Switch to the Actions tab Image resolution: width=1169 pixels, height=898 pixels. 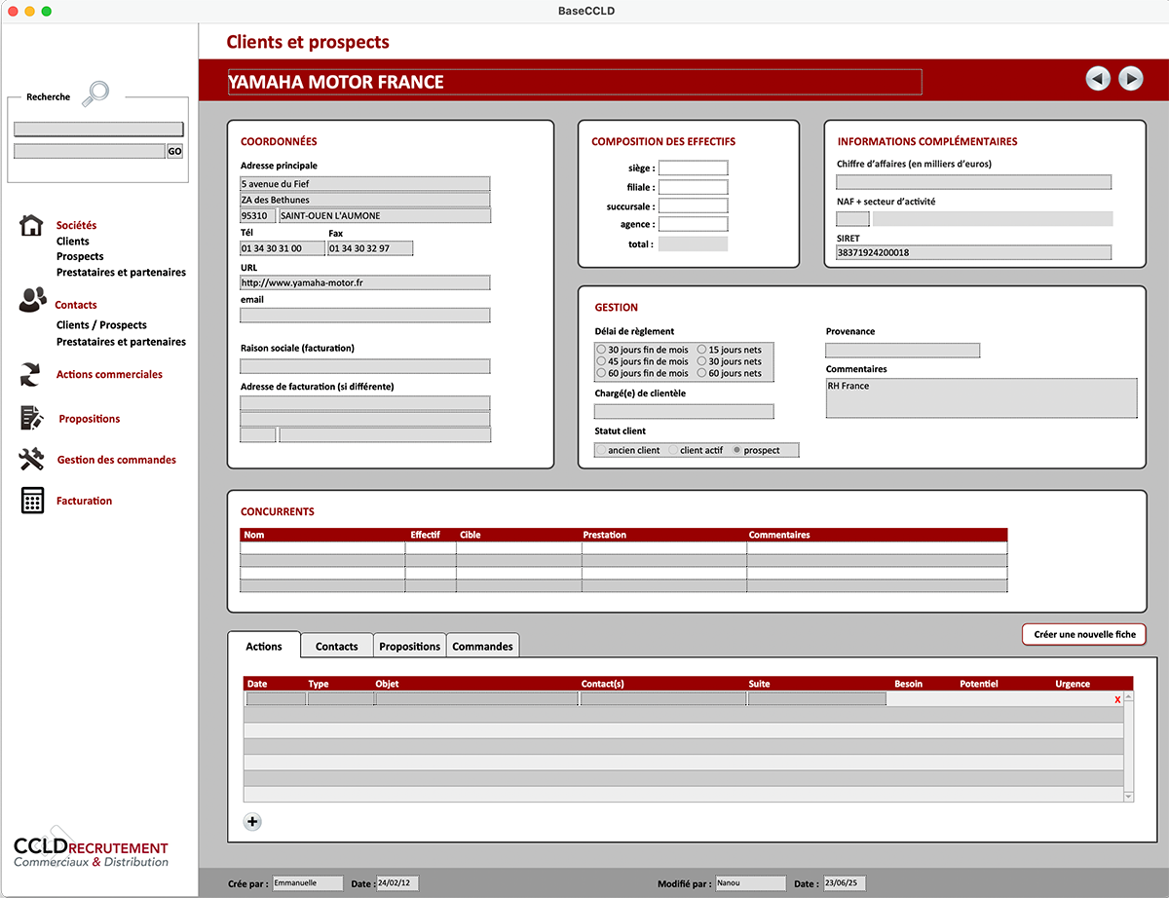264,646
